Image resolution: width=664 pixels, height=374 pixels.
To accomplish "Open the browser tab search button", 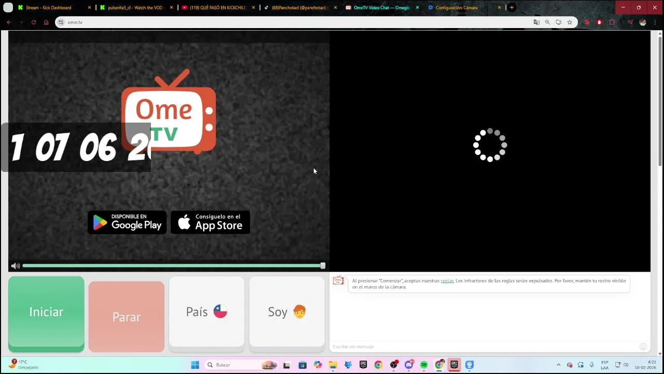I will click(x=8, y=8).
